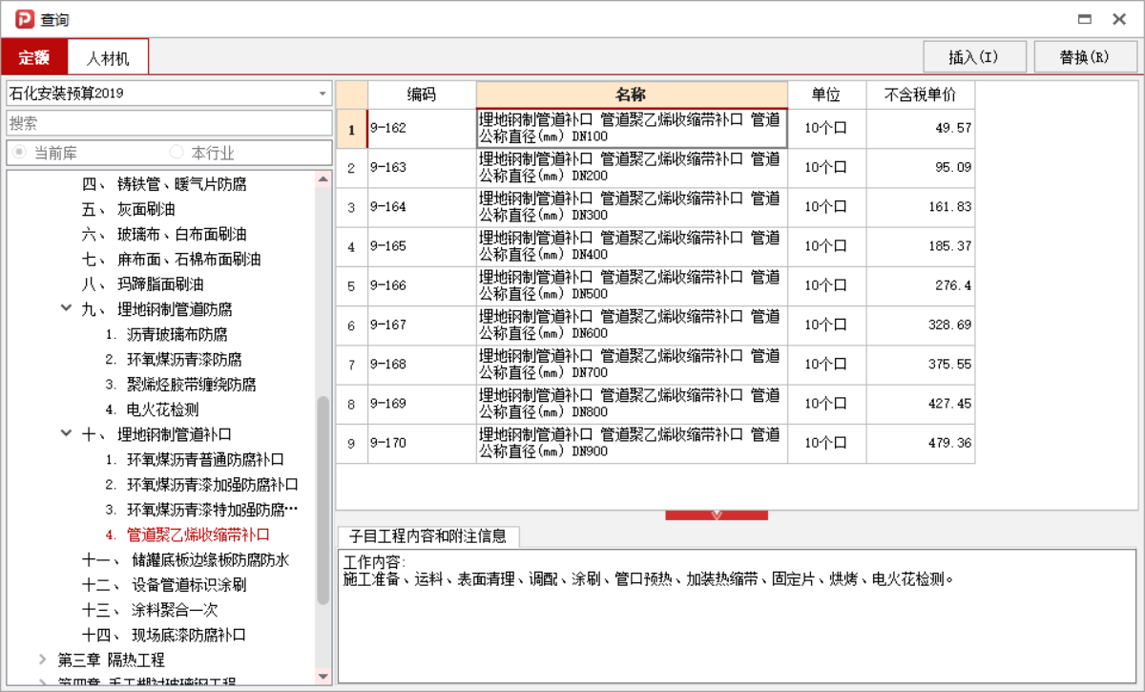Select the 本行业 radio option

(203, 153)
